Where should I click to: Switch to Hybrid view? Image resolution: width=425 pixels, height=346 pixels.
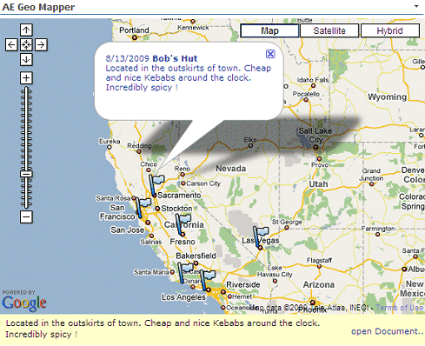pyautogui.click(x=389, y=30)
